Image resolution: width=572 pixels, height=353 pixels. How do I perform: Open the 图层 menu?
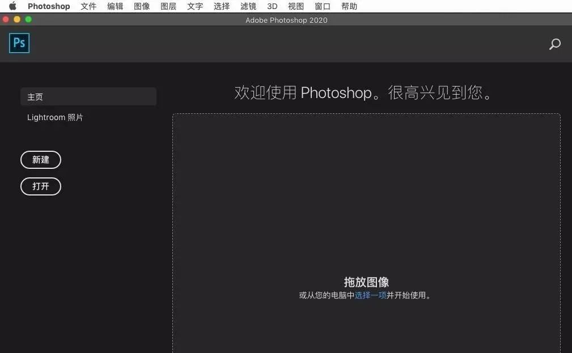pos(168,6)
